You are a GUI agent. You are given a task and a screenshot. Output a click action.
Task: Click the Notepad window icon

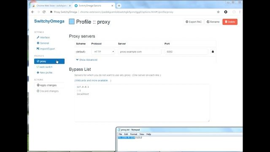tap(119, 130)
